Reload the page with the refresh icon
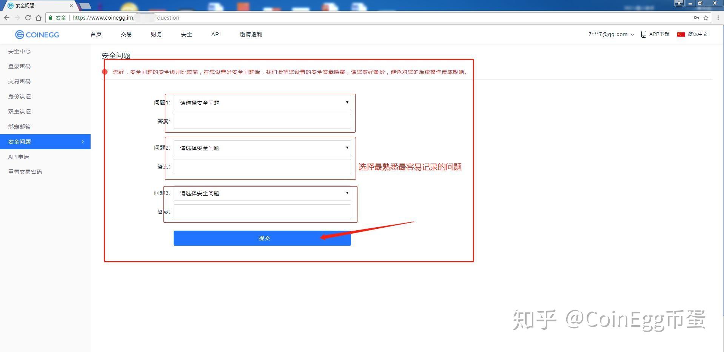This screenshot has height=352, width=724. coord(28,18)
